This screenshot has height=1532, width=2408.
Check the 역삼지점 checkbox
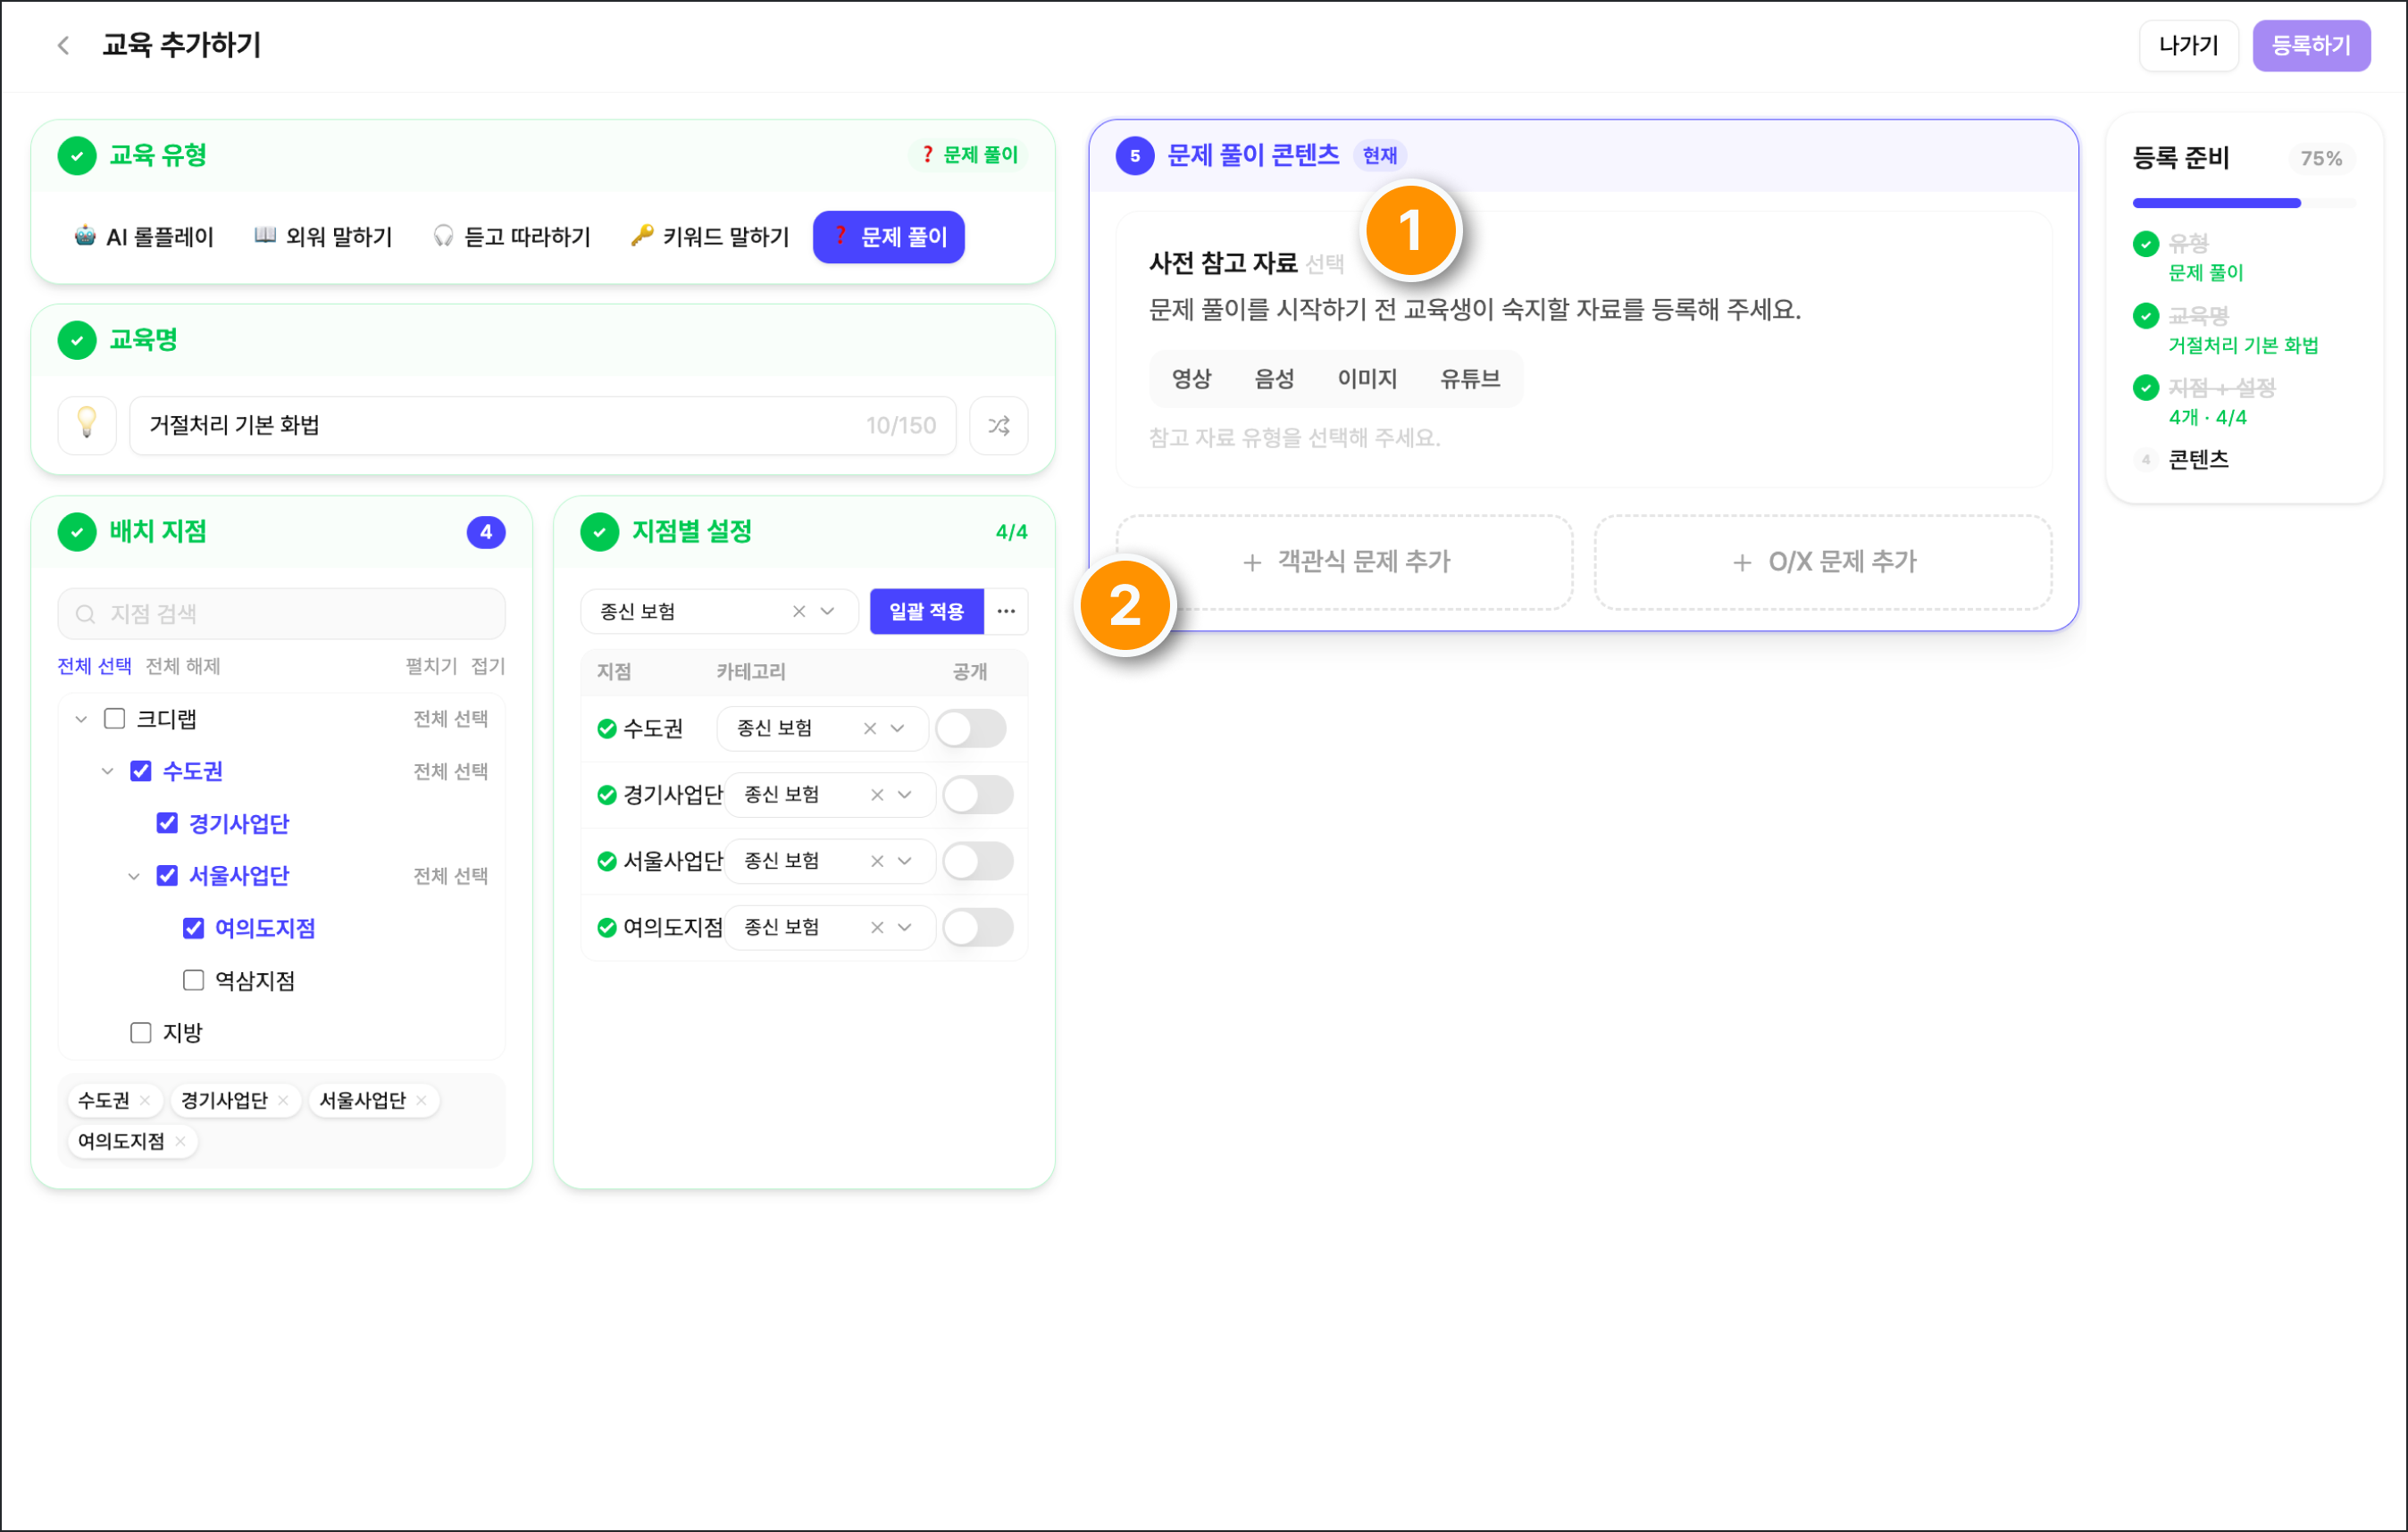pyautogui.click(x=193, y=979)
